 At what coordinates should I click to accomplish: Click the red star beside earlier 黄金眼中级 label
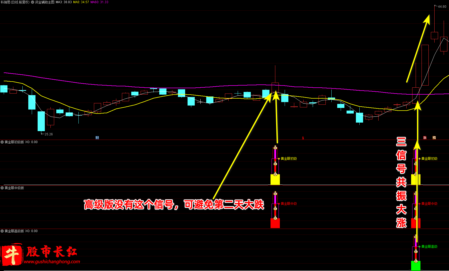coord(279,204)
